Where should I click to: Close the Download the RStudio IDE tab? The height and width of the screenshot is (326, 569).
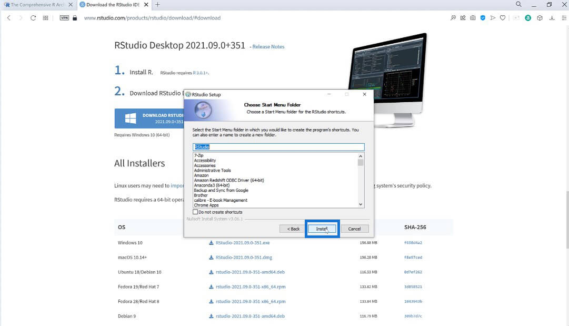146,5
